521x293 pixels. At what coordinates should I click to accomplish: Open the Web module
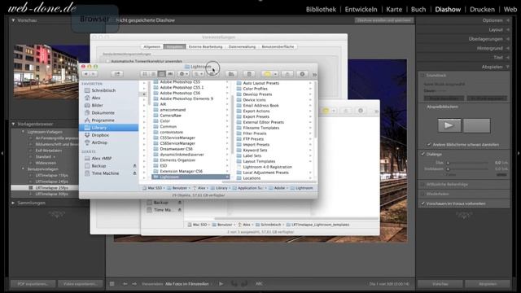click(510, 9)
